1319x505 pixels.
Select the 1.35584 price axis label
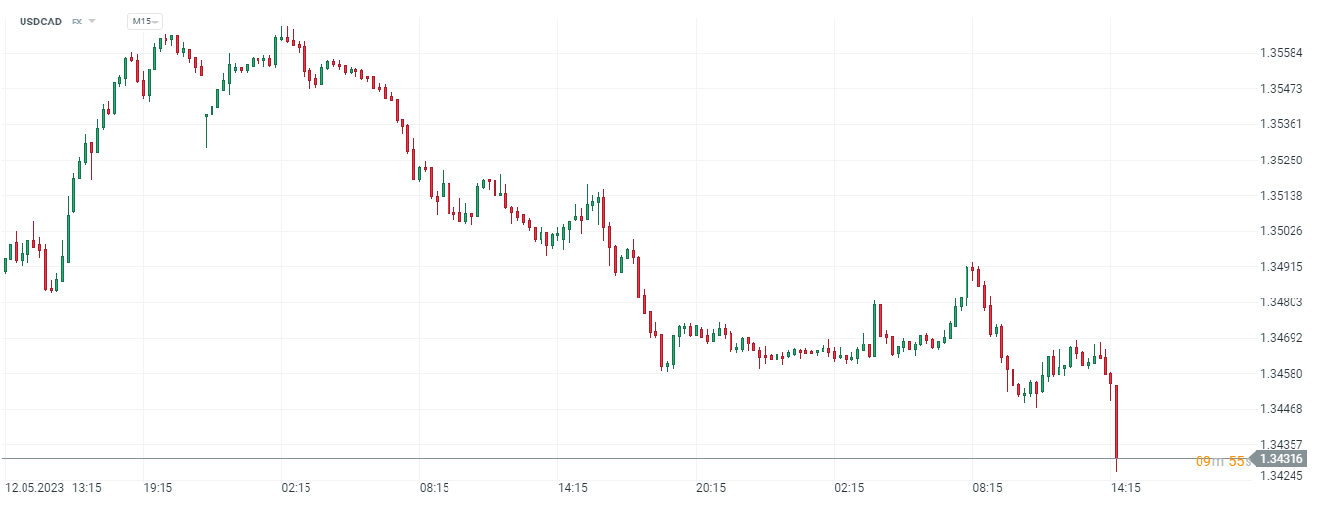(x=1281, y=53)
